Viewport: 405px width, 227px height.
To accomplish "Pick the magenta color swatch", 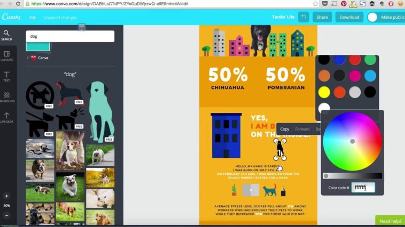I will [355, 76].
